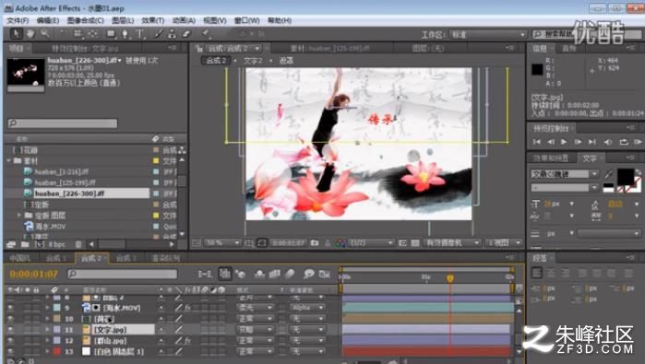Select the Pen tool
645x364 pixels.
[x=125, y=34]
